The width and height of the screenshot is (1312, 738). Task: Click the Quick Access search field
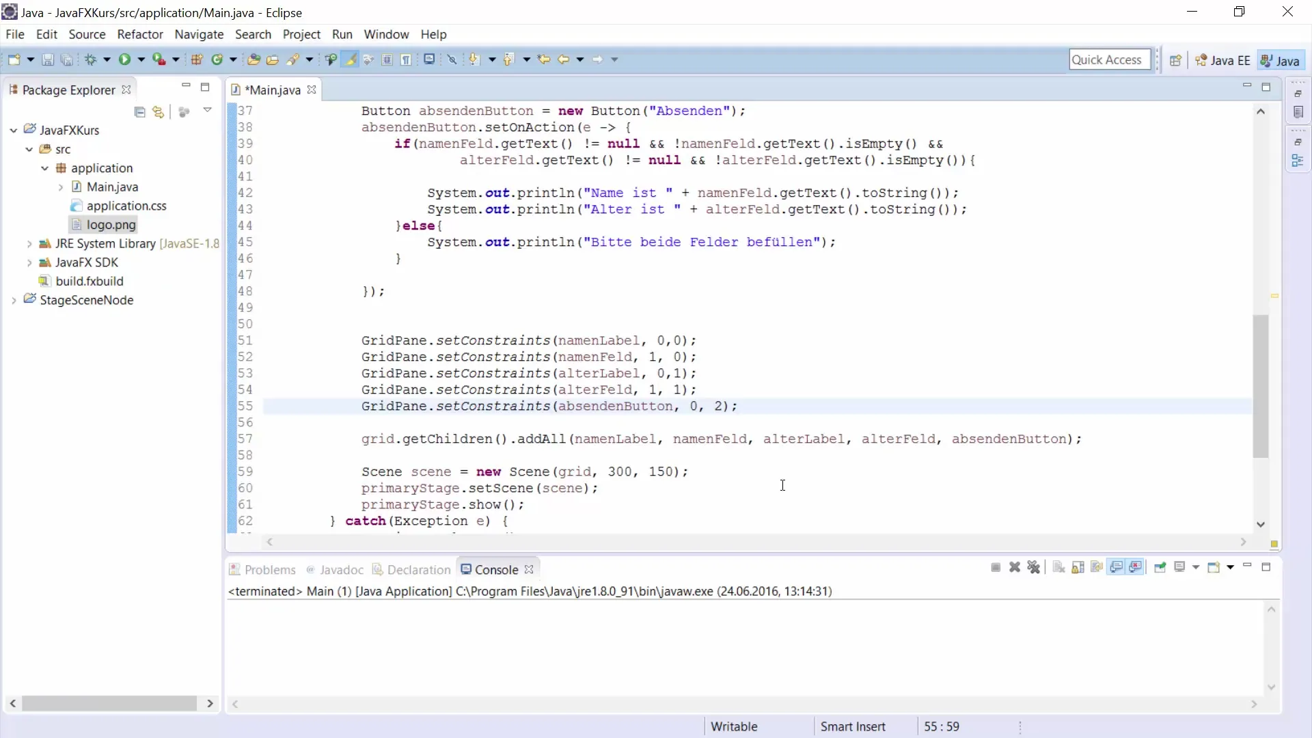[x=1110, y=59]
